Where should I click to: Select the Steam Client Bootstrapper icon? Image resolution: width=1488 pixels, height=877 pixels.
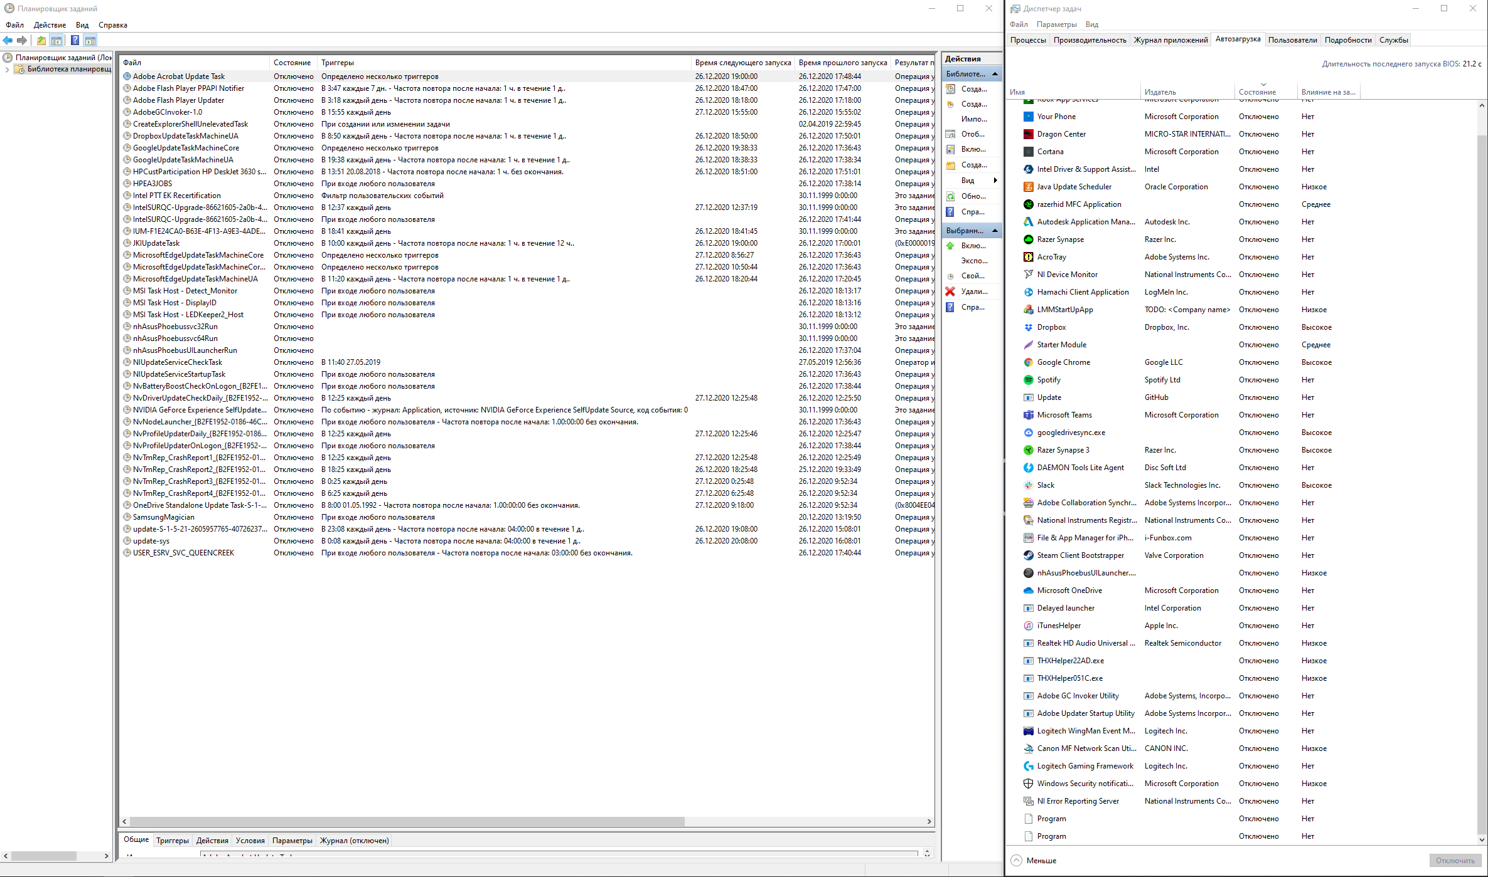point(1028,555)
